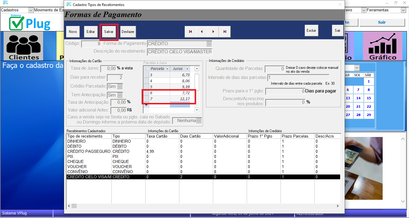The height and width of the screenshot is (218, 409).
Task: Open the Clientes icon
Action: pyautogui.click(x=24, y=46)
